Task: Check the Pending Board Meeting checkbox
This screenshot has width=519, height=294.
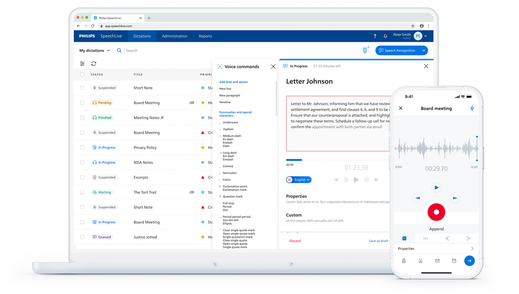Action: (82, 103)
